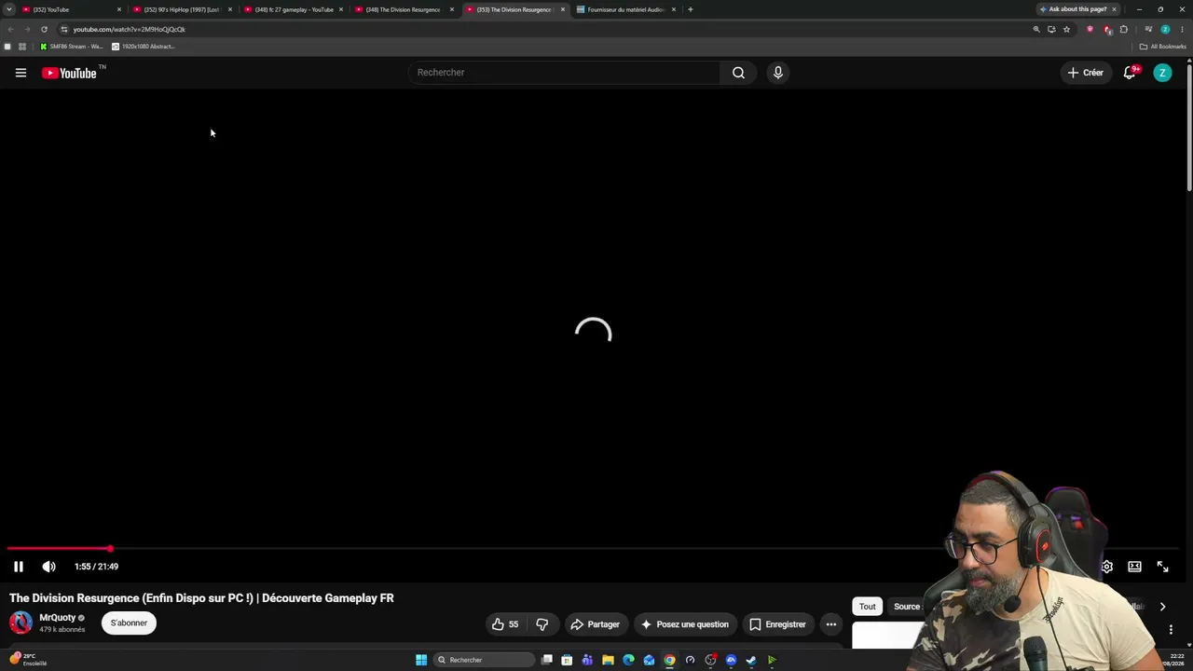Viewport: 1193px width, 671px height.
Task: Open the Chrome extensions puzzle icon
Action: pos(1124,29)
